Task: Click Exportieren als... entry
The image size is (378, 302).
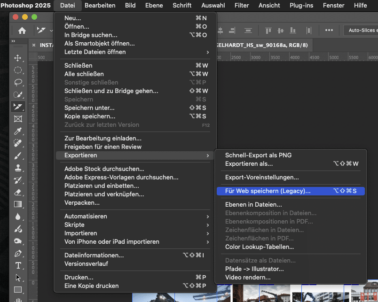Action: 249,164
